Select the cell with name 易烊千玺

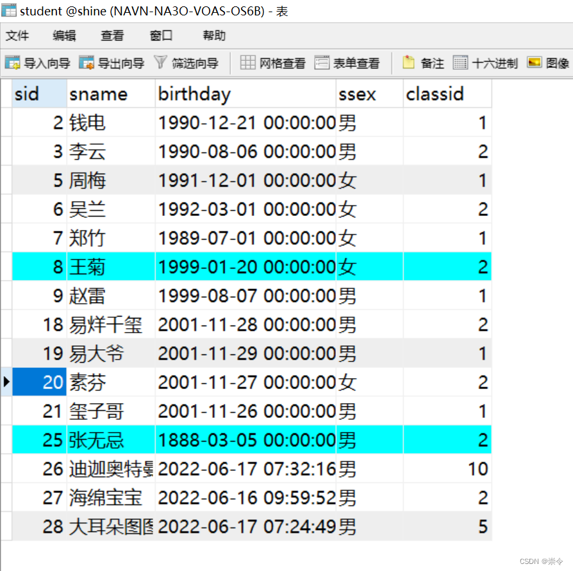point(111,324)
